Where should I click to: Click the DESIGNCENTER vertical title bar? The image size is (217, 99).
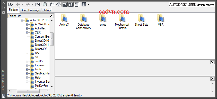[3, 81]
